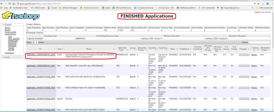Click the Active Nodes count link
This screenshot has height=112, width=274.
(x=191, y=30)
